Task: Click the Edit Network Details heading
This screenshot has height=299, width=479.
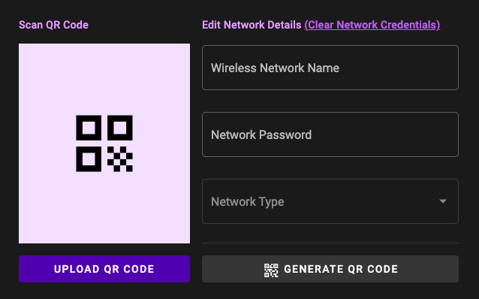Action: 252,25
